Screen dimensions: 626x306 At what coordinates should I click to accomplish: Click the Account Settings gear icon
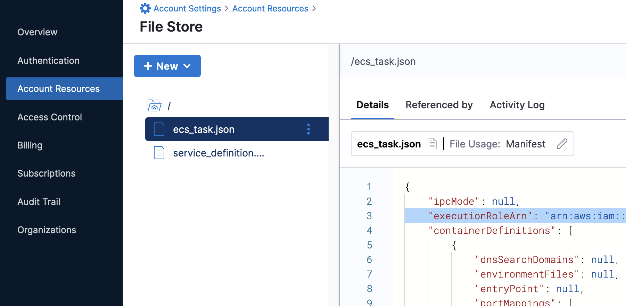pos(145,8)
